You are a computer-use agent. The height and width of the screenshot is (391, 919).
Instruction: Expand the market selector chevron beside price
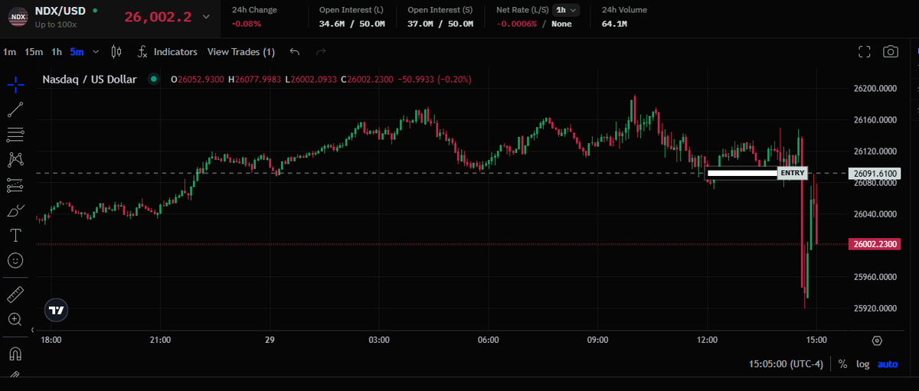(x=204, y=17)
